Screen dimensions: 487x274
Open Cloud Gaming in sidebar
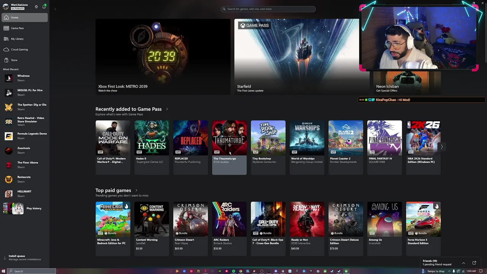pos(25,49)
